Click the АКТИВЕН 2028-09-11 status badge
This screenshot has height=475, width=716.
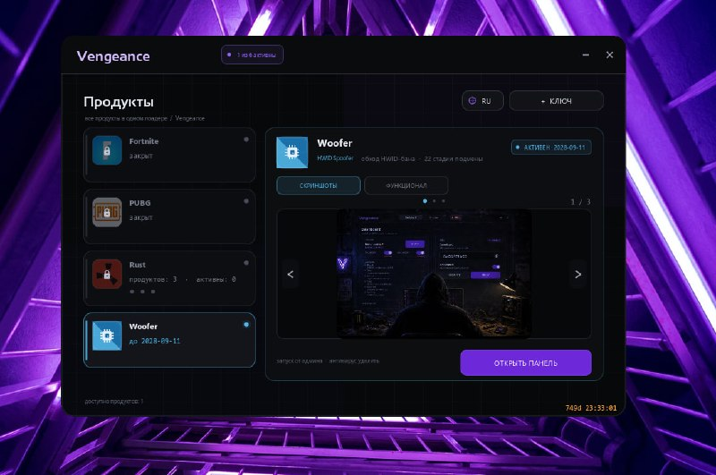(x=551, y=148)
